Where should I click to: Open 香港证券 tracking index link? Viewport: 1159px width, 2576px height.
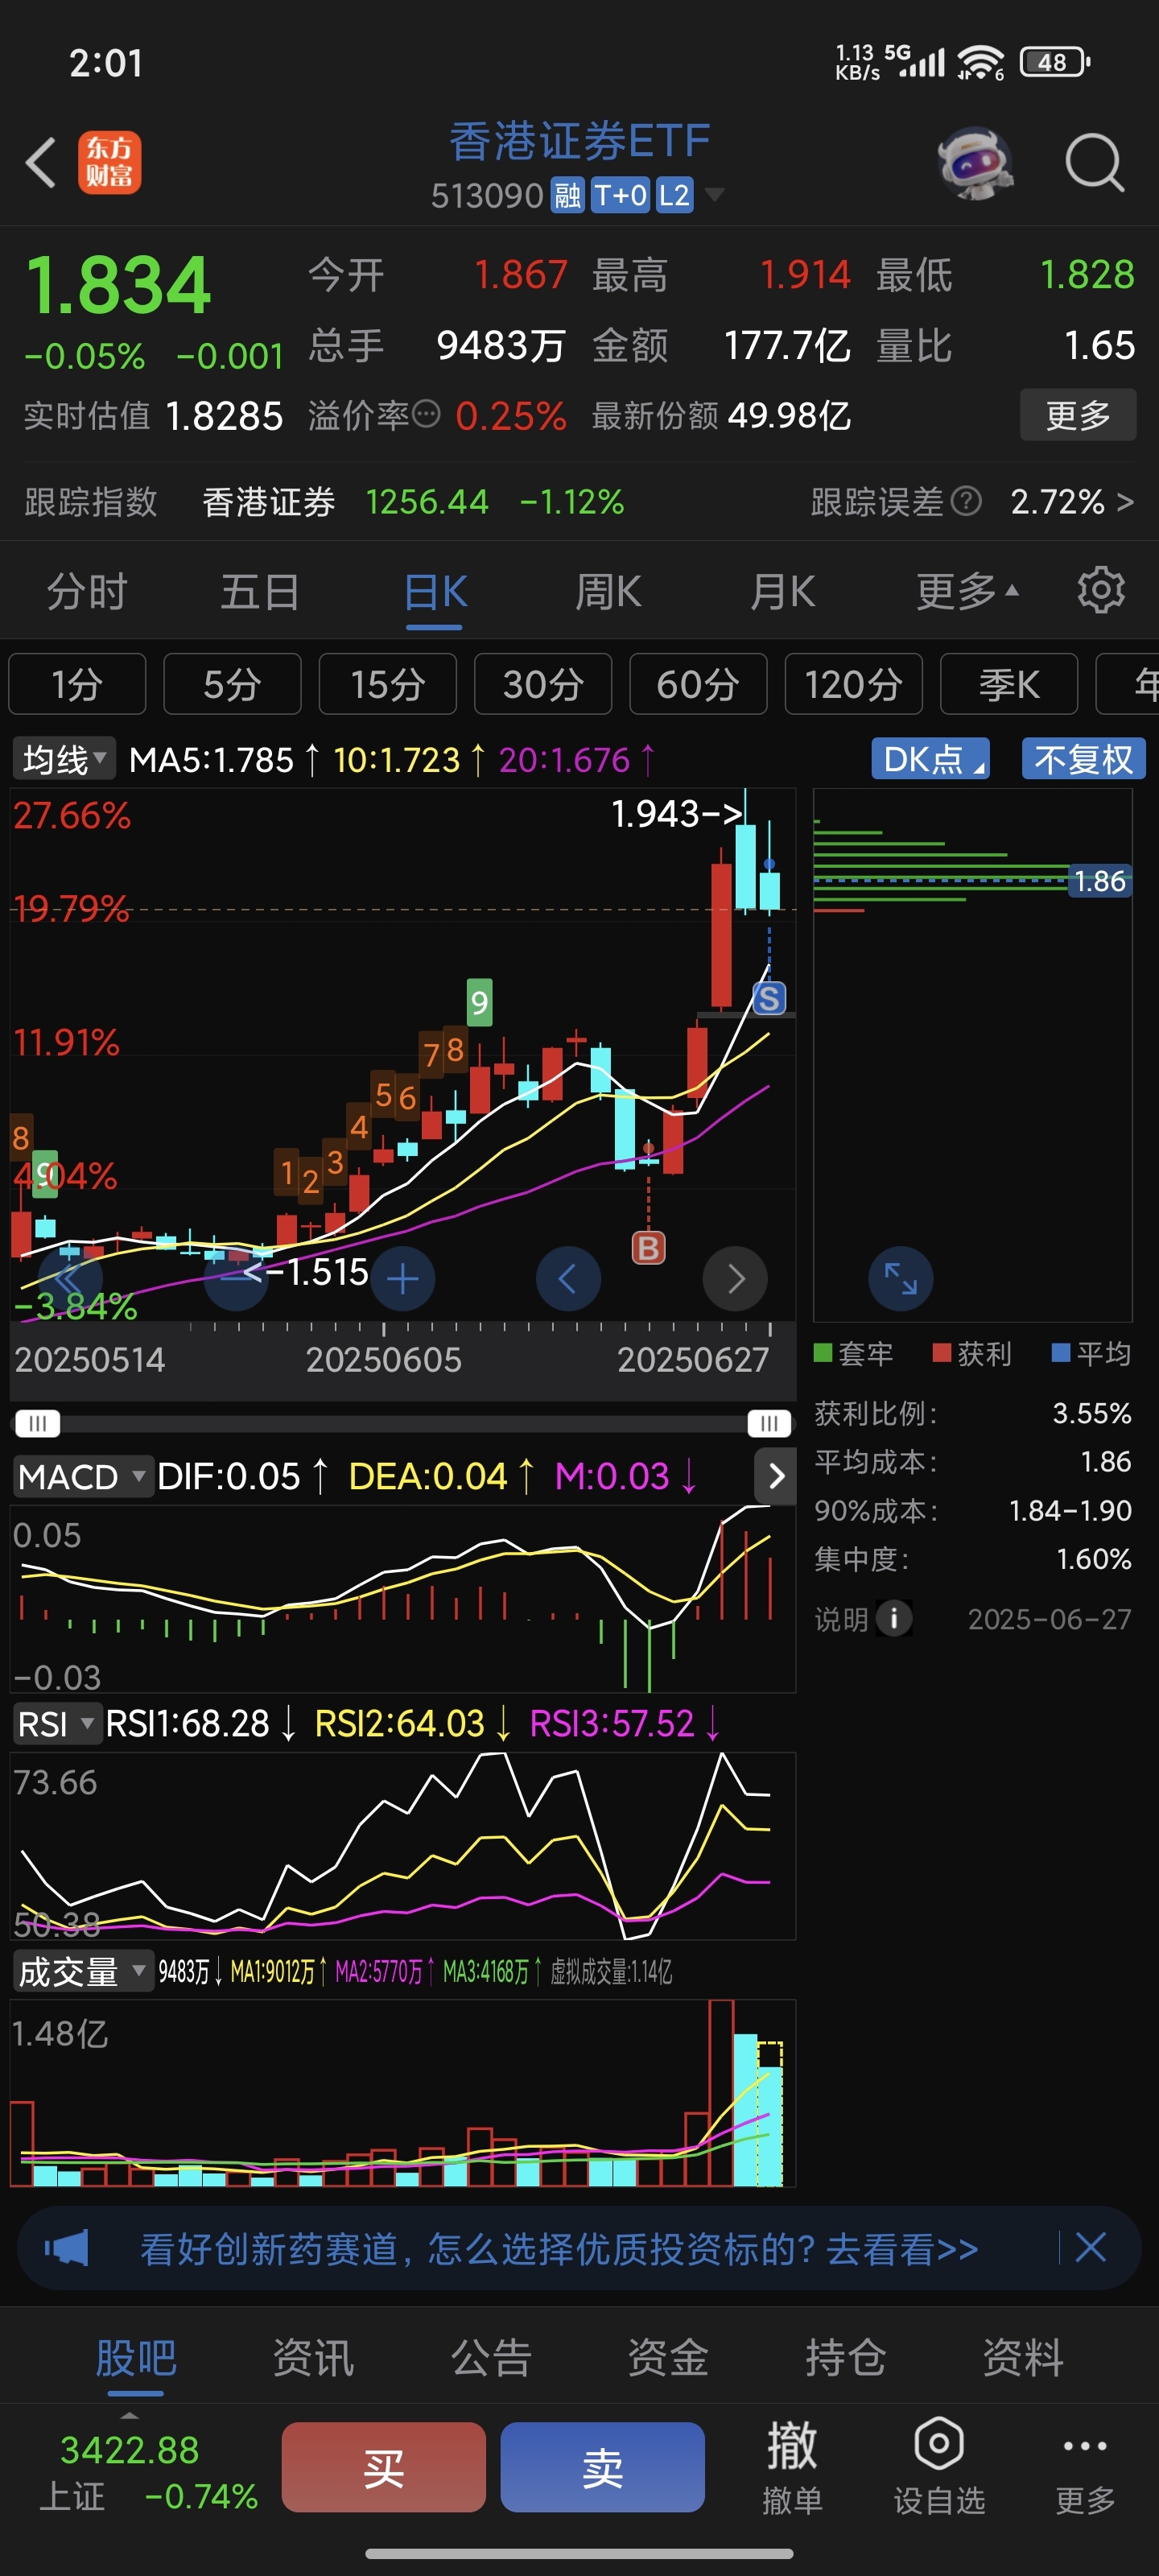pyautogui.click(x=268, y=501)
